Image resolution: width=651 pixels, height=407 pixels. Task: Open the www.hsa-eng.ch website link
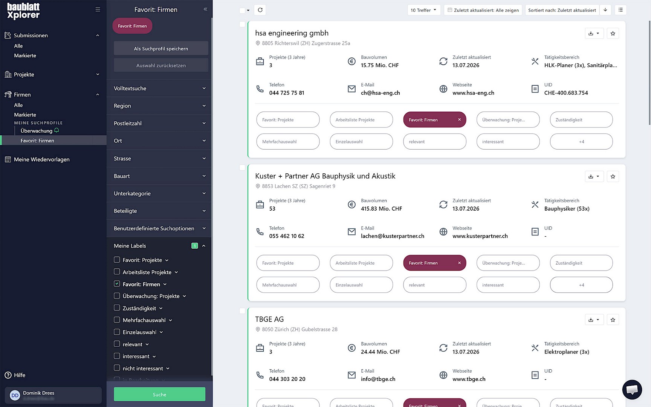click(473, 93)
